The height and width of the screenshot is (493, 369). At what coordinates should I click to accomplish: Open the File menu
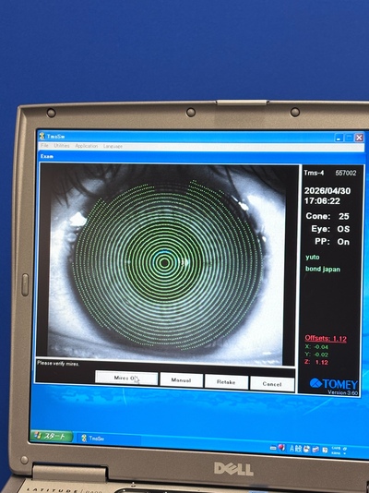point(45,146)
